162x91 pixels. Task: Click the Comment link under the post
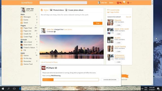[x=49, y=62]
